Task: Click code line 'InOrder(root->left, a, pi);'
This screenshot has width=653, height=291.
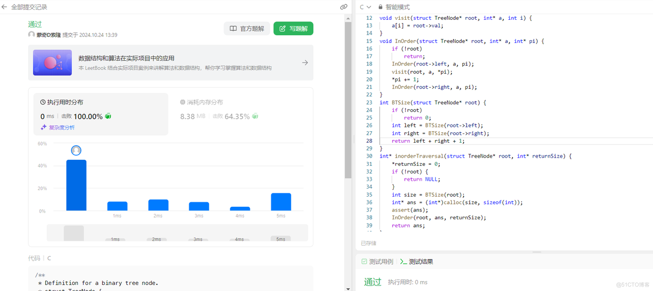Action: click(433, 64)
